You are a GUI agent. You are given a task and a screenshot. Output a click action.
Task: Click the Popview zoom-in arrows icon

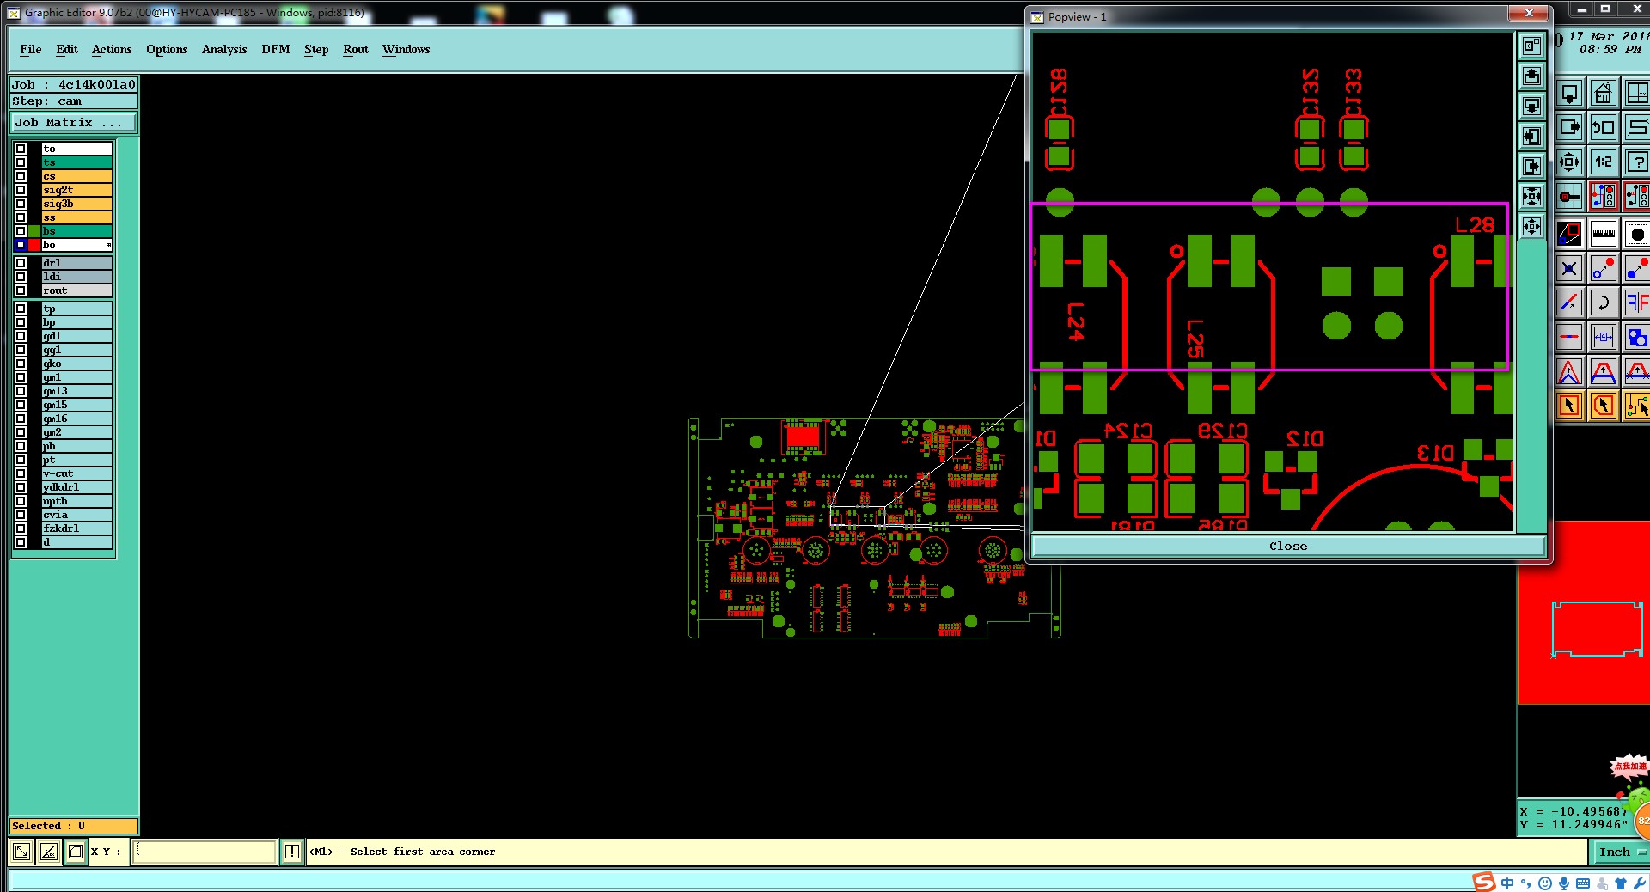click(x=1531, y=197)
